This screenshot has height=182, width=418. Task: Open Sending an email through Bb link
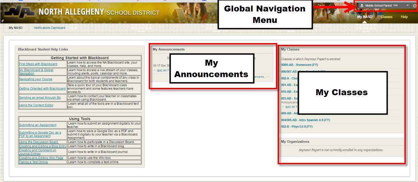tap(40, 98)
